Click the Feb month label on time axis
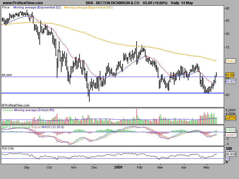 pos(140,167)
